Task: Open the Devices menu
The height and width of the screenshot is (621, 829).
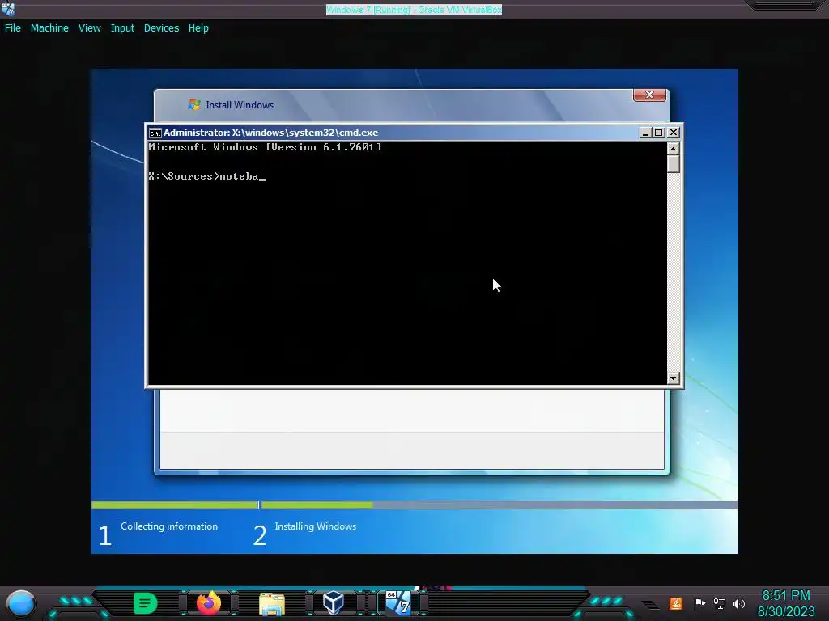Action: 161,28
